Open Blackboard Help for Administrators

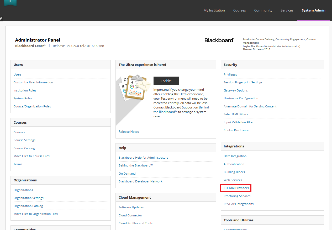coord(143,158)
